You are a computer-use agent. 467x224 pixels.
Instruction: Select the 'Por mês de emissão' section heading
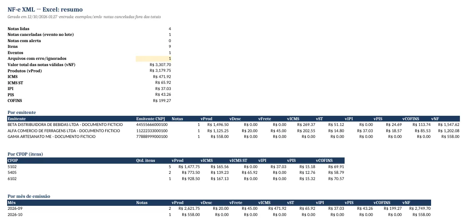[28, 196]
